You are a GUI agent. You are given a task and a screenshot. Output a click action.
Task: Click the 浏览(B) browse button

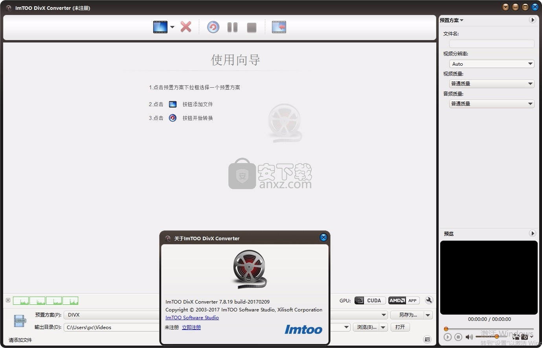367,327
